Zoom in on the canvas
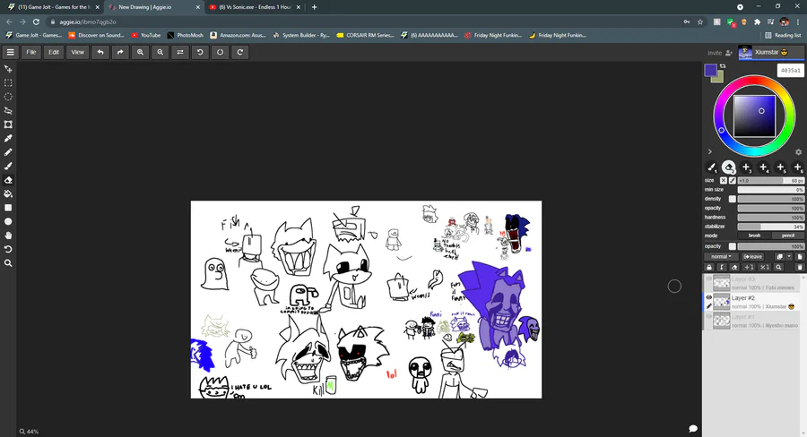 pos(140,52)
